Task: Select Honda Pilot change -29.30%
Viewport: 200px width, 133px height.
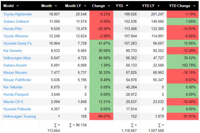Action: pyautogui.click(x=101, y=29)
